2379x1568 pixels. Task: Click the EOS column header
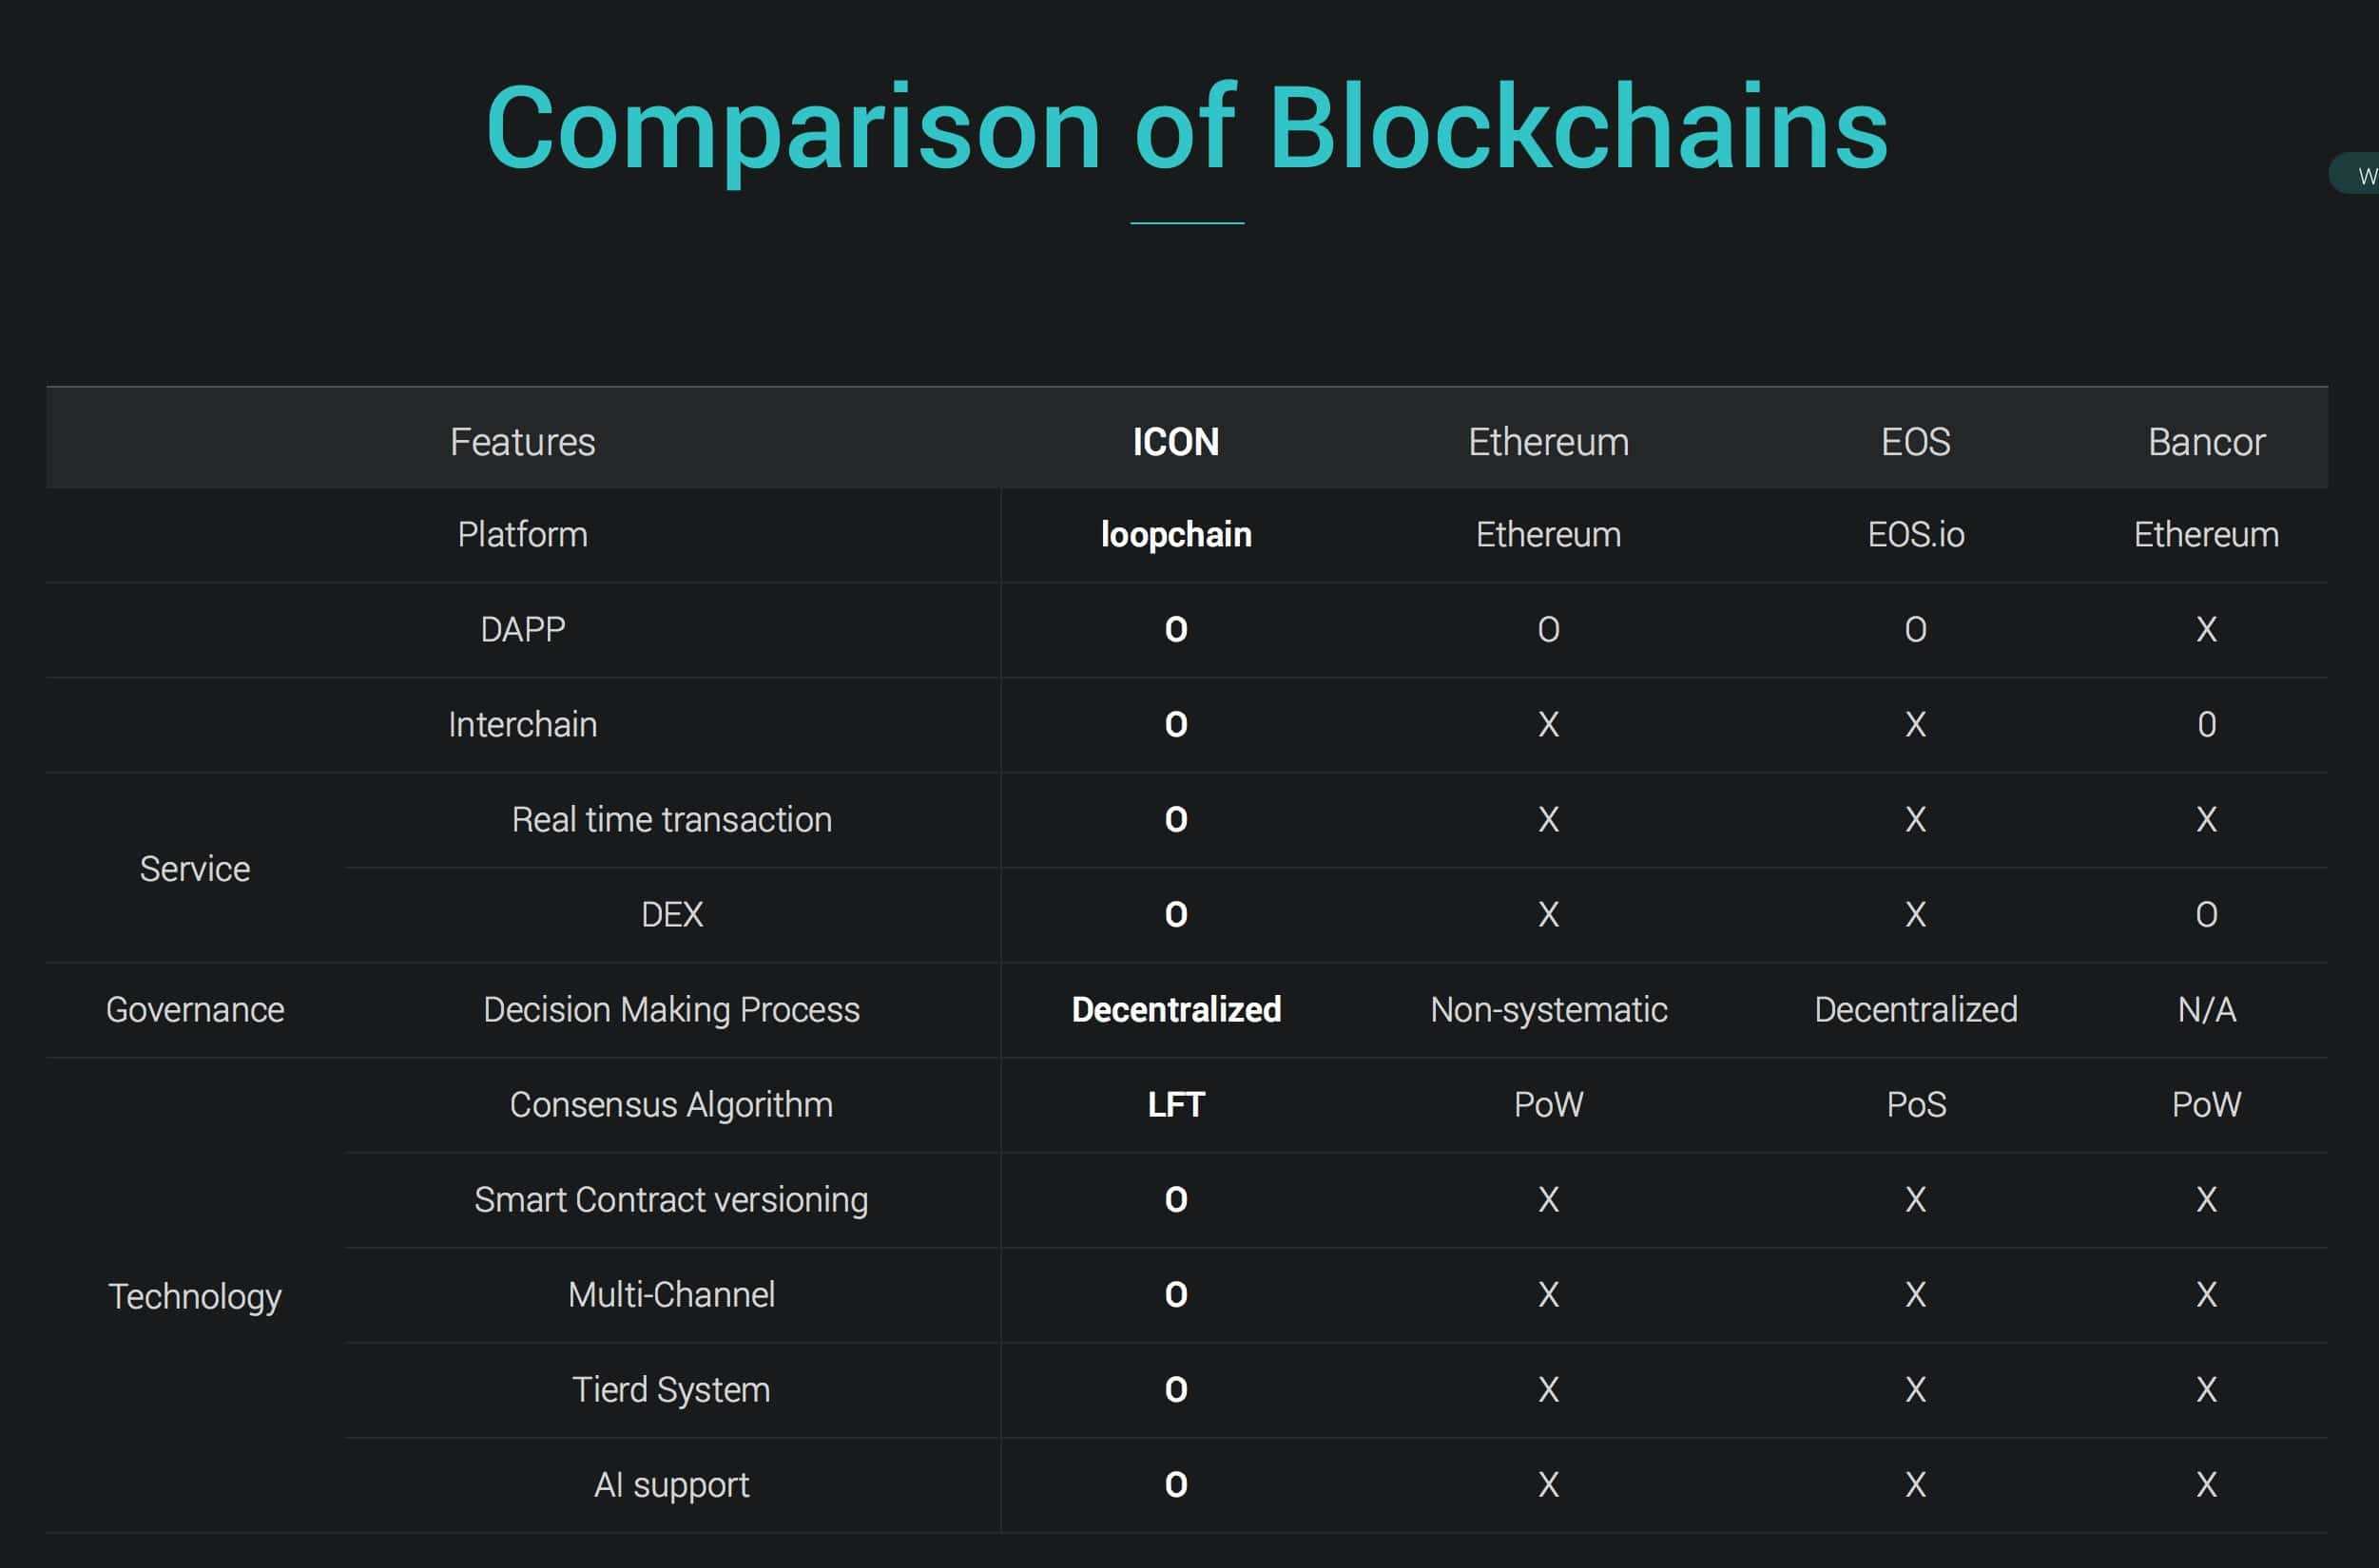click(x=1915, y=442)
